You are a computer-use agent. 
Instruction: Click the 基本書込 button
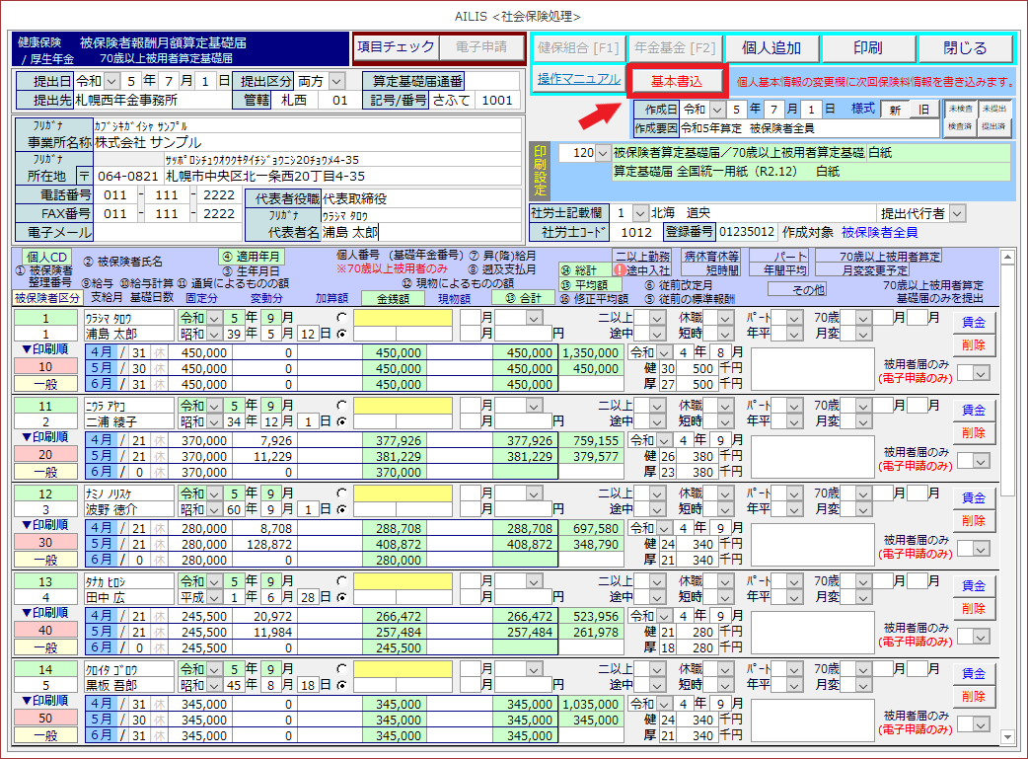coord(677,80)
